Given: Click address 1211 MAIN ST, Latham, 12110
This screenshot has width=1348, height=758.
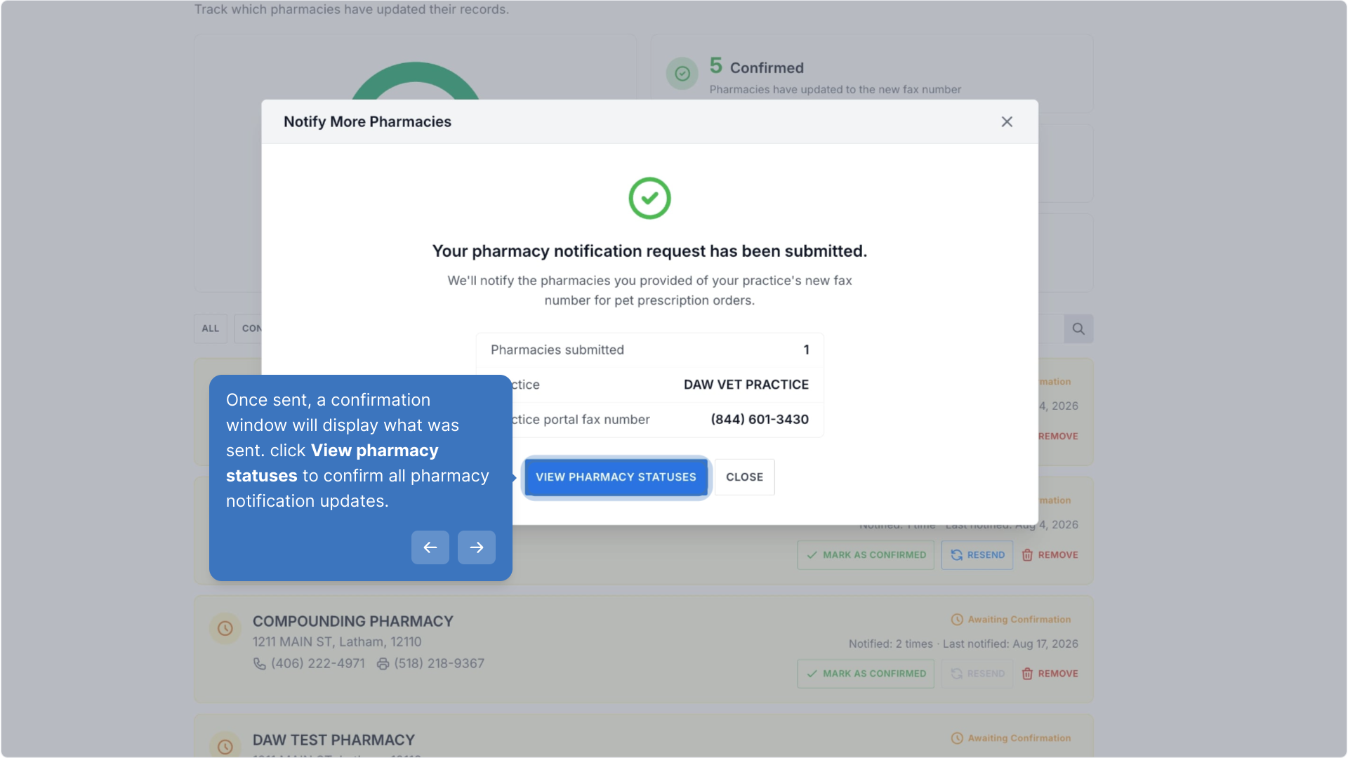Looking at the screenshot, I should point(337,642).
